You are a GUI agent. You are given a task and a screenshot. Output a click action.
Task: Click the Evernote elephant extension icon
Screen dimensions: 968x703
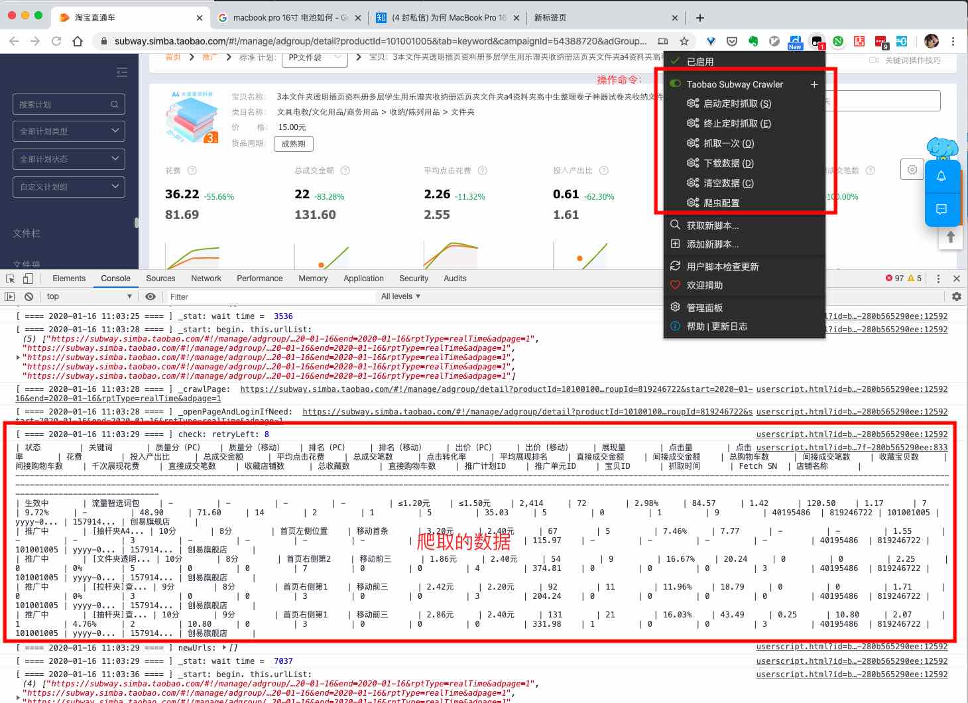point(753,41)
